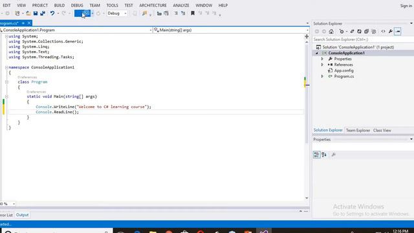Viewport: 414px width, 233px height.
Task: Open the ANALYZE menu
Action: 181,5
